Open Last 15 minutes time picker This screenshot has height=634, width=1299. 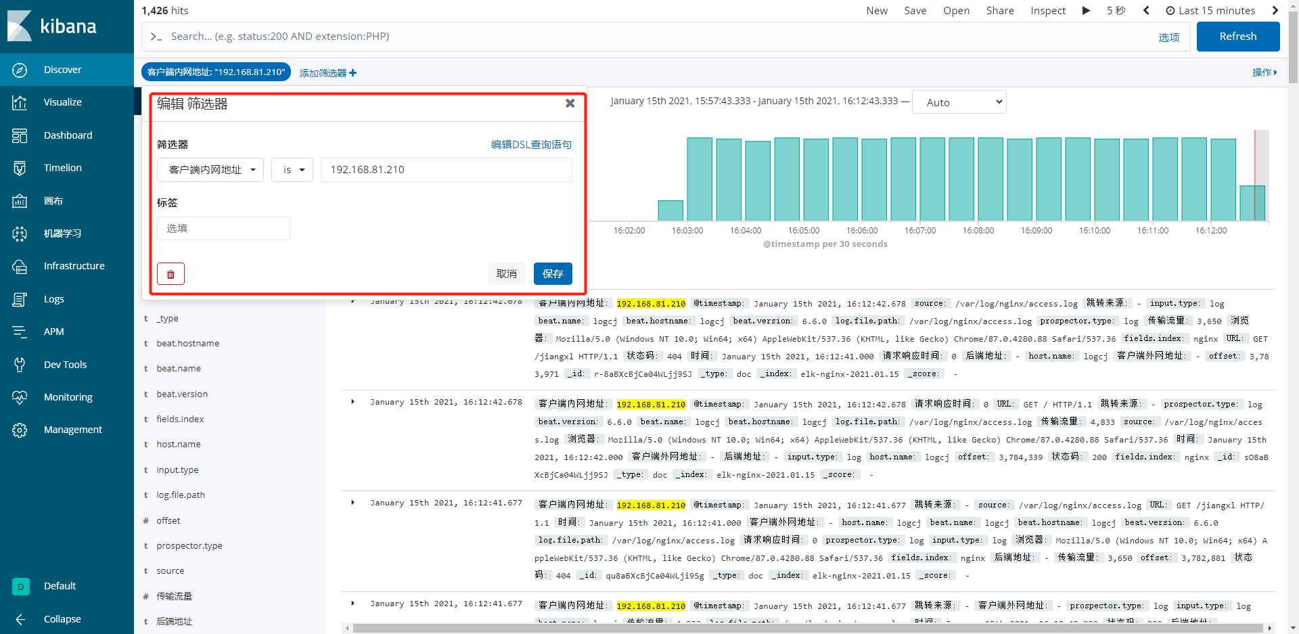pyautogui.click(x=1210, y=11)
